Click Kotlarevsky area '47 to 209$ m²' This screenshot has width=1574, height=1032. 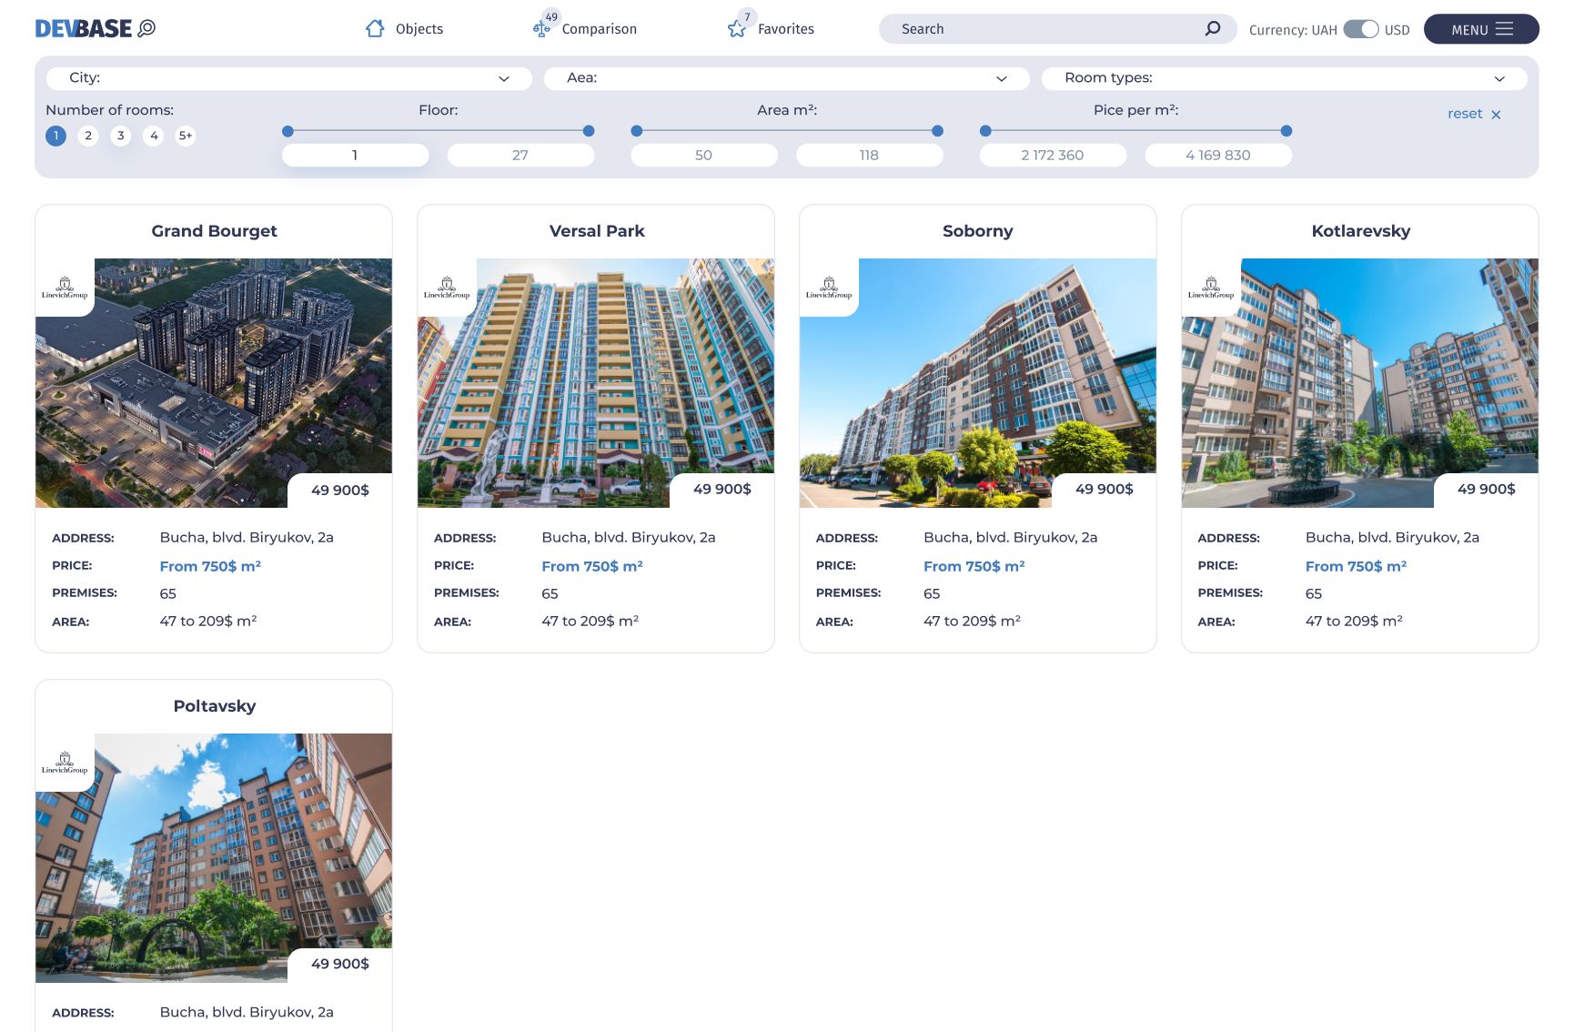coord(1354,622)
